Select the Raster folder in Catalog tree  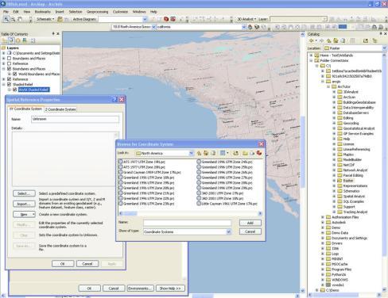coord(346,181)
